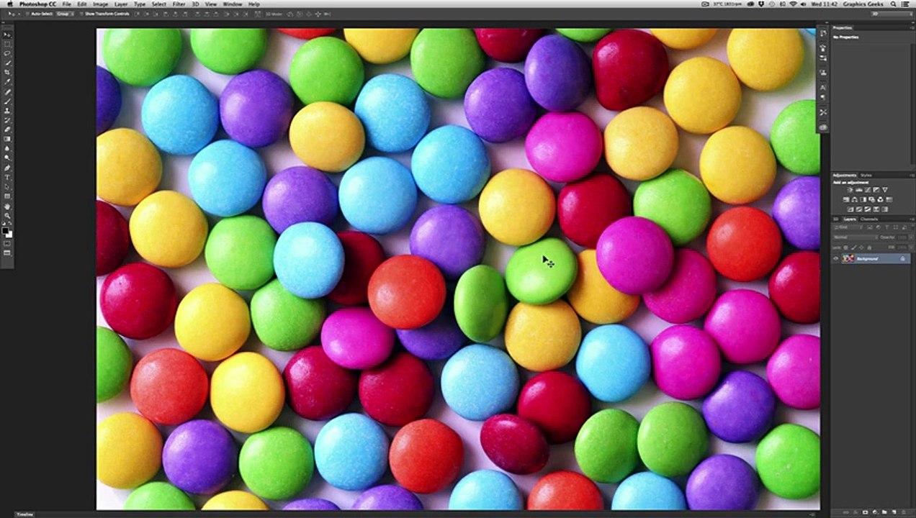Switch to the Styles tab
The image size is (916, 518).
pos(866,175)
